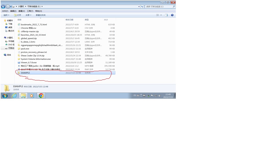
Task: Click the 新建文件夹 button
Action: 40,15
